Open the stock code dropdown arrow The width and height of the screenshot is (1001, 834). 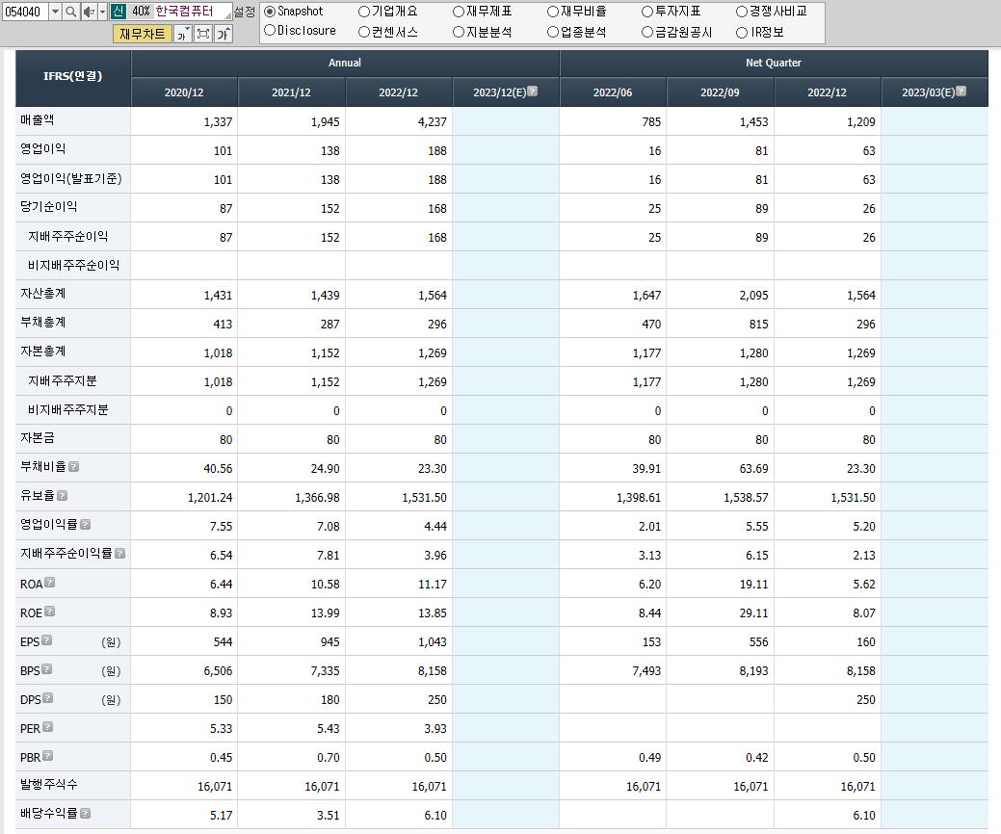pyautogui.click(x=55, y=12)
